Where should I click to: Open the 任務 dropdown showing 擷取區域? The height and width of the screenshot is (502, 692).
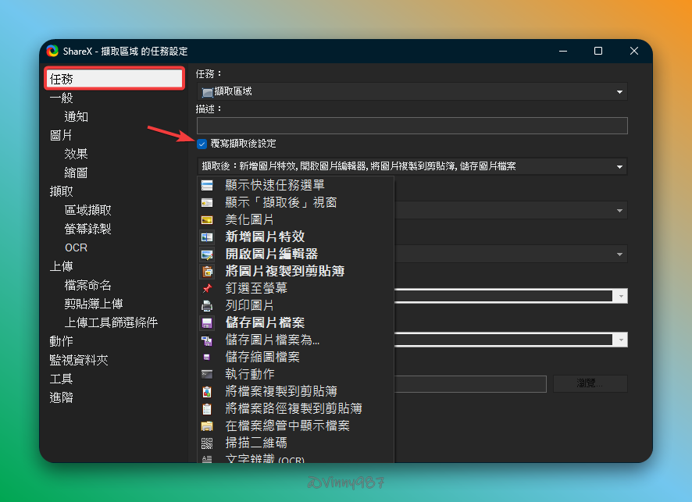412,91
